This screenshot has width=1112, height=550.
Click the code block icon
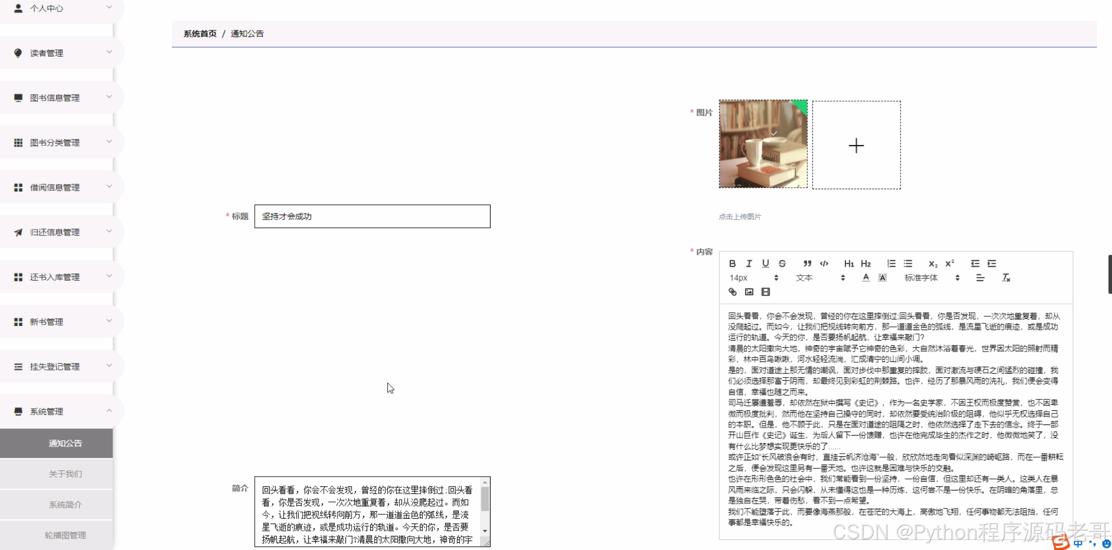click(824, 263)
